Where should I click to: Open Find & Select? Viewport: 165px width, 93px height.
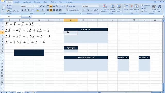[x=159, y=8]
